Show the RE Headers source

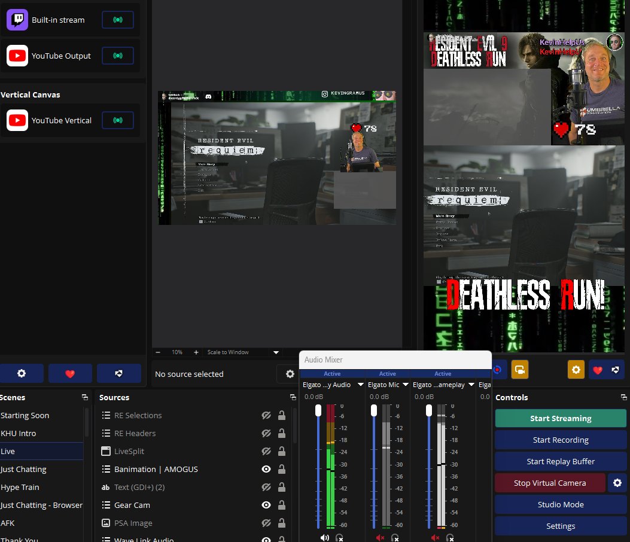click(266, 433)
